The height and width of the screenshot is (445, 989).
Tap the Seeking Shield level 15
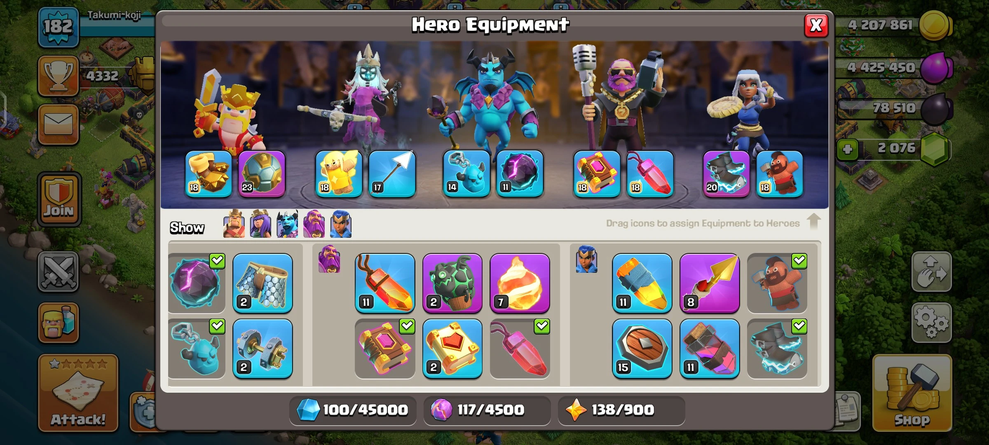click(642, 349)
